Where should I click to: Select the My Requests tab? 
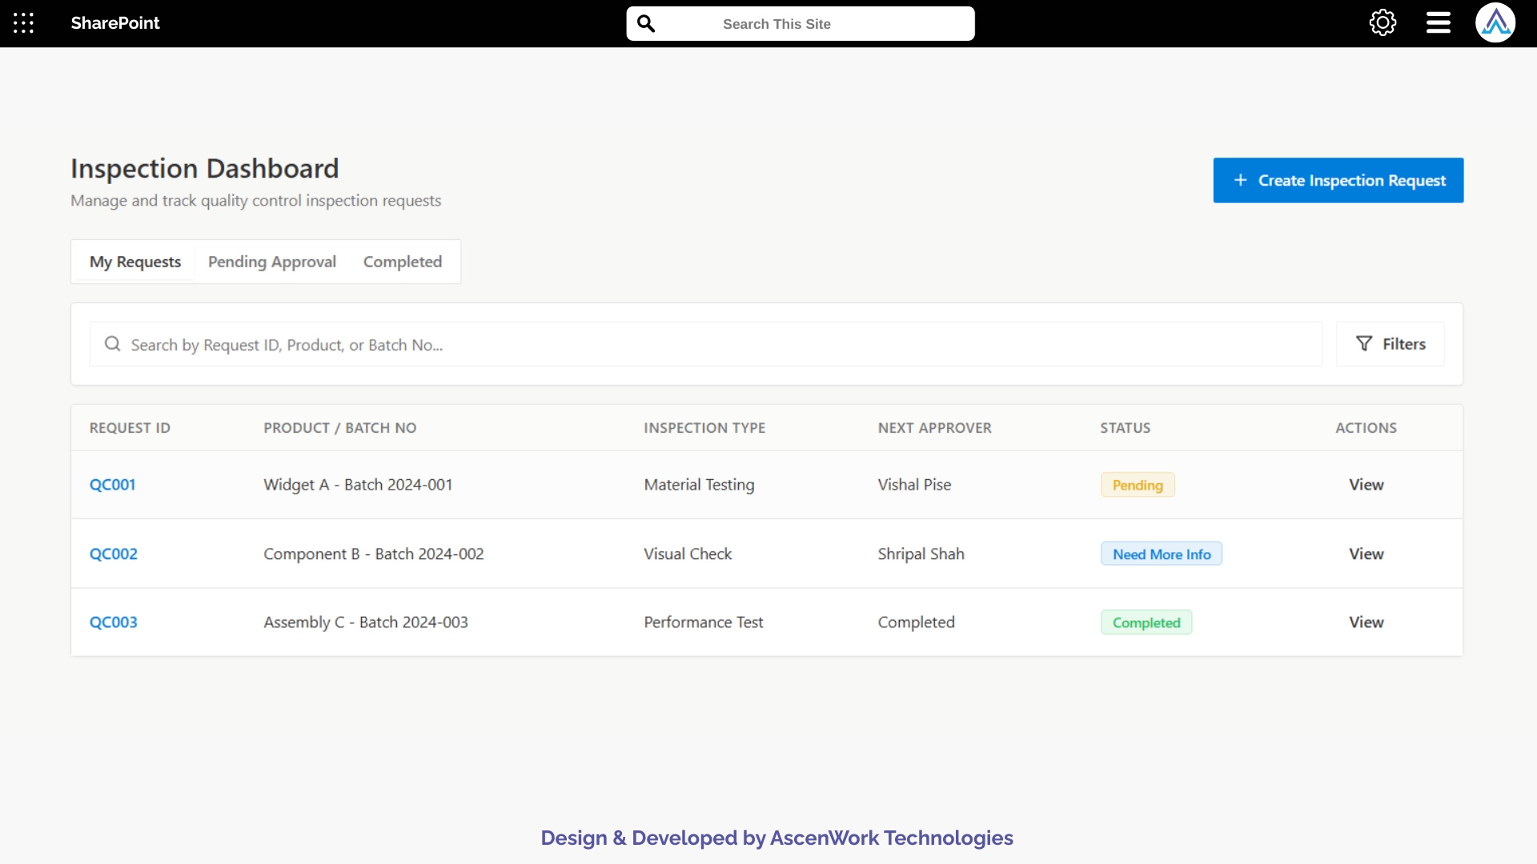(134, 262)
